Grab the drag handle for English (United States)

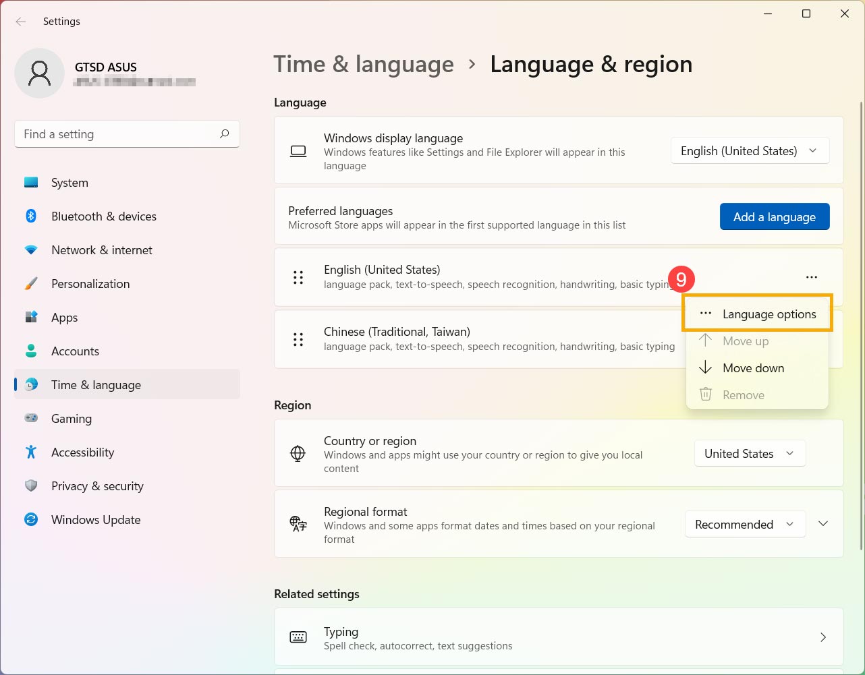(x=298, y=277)
